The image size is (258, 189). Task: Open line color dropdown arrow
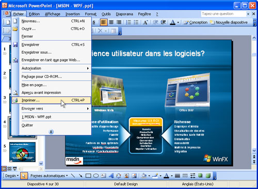[x=160, y=176]
